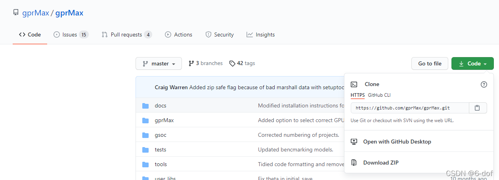This screenshot has height=180, width=499.
Task: Click the tools folder icon
Action: (x=145, y=165)
